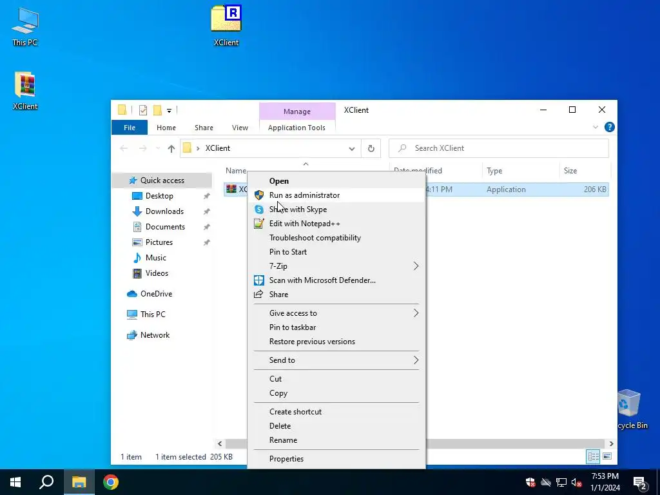Open the View ribbon tab
660x495 pixels.
coord(240,128)
